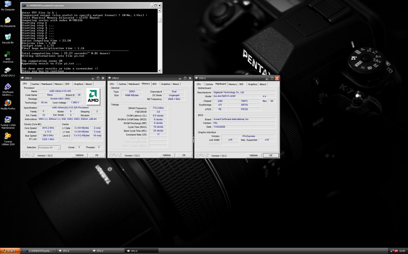Launch Mozilla Firefox from the desktop
This screenshot has width=408, height=254.
click(8, 104)
